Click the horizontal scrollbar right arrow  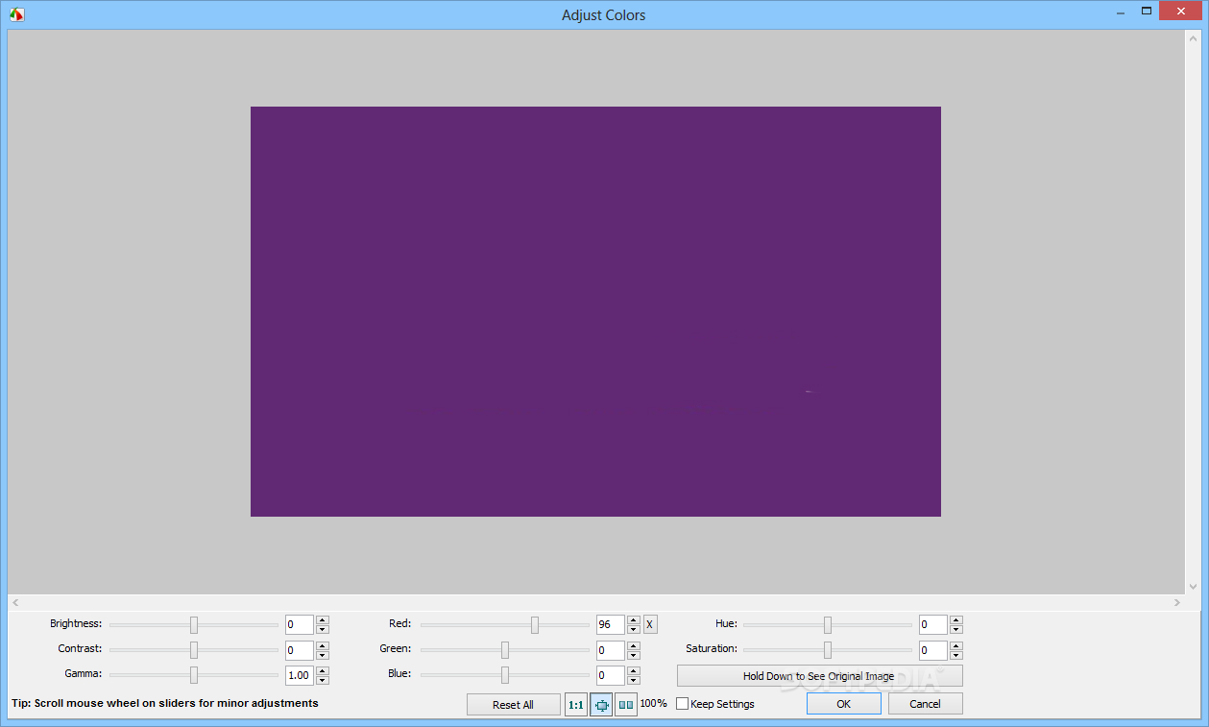pos(1176,602)
